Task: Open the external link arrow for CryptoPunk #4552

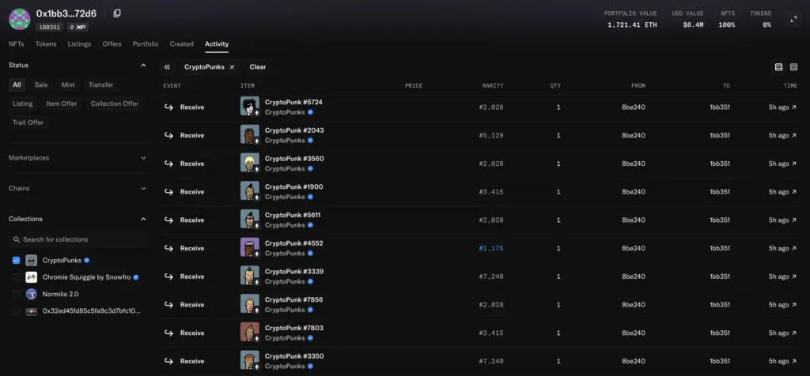Action: (794, 249)
